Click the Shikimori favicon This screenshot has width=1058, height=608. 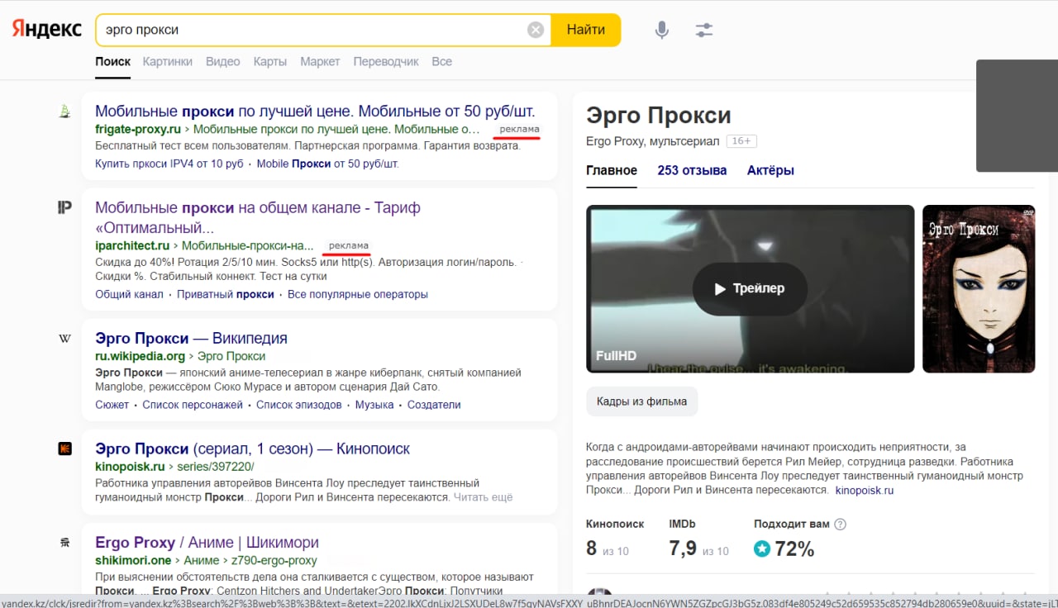[x=64, y=543]
